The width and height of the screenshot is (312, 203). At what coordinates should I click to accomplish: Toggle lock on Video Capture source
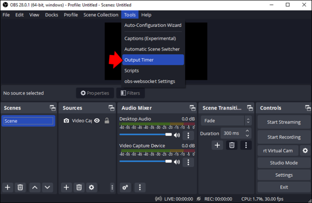click(x=107, y=120)
